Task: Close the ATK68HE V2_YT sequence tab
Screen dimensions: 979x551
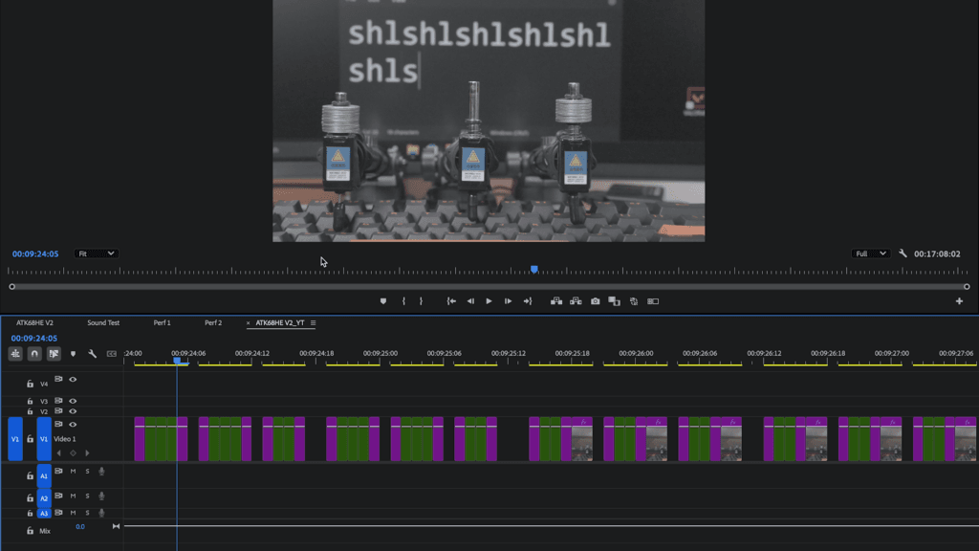Action: pos(248,323)
